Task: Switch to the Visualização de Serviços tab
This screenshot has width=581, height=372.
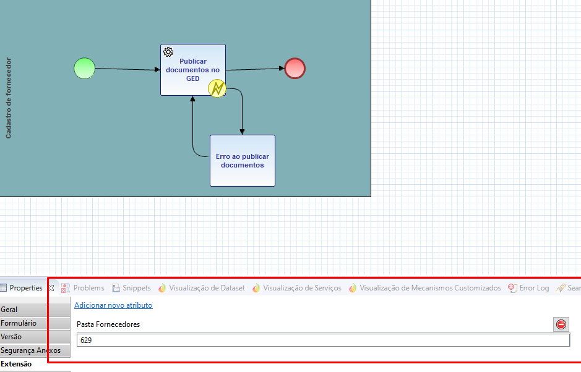Action: click(x=296, y=288)
